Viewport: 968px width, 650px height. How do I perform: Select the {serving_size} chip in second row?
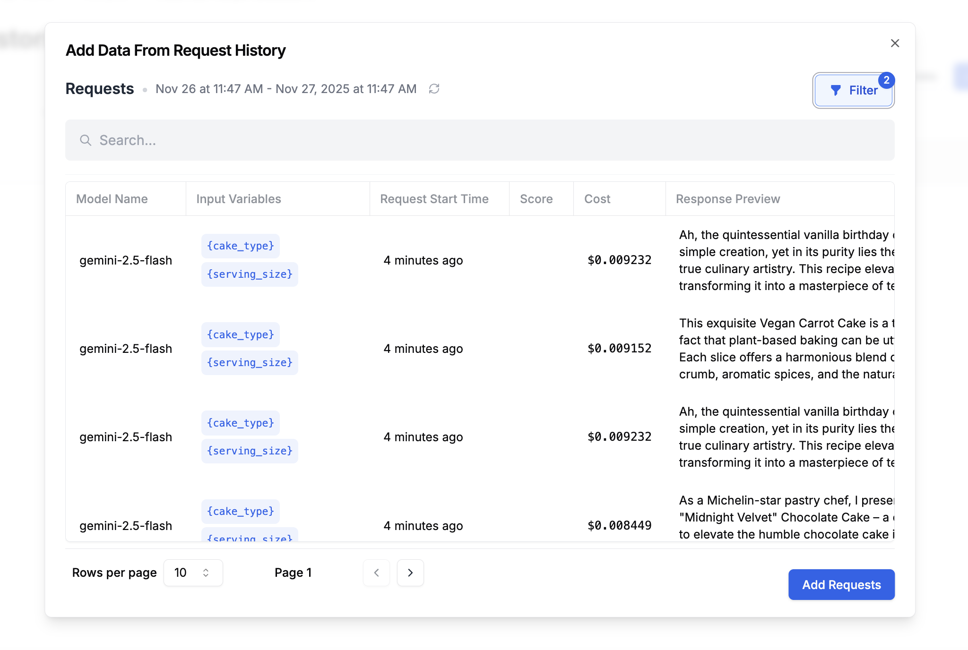250,362
